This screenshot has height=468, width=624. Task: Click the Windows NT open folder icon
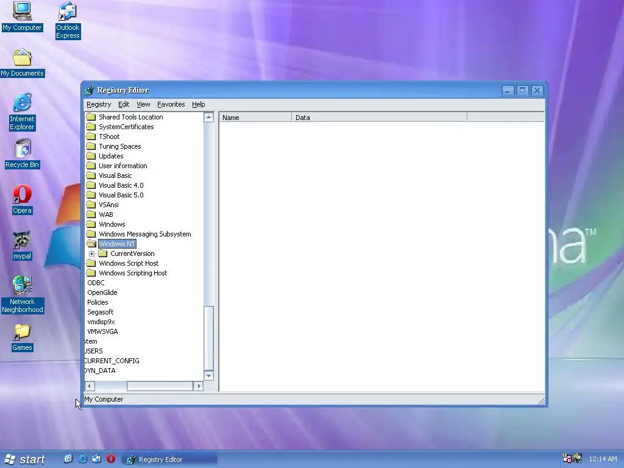click(91, 244)
